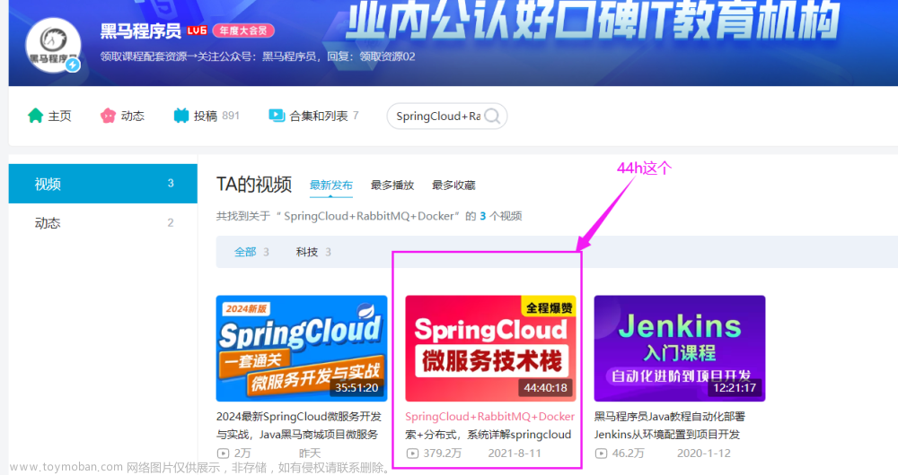The height and width of the screenshot is (475, 898).
Task: Open the 合集和列表 tab
Action: [x=313, y=116]
